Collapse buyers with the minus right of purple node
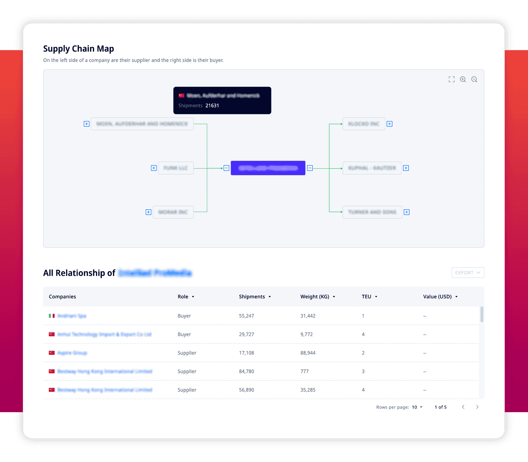This screenshot has height=462, width=528. (310, 168)
